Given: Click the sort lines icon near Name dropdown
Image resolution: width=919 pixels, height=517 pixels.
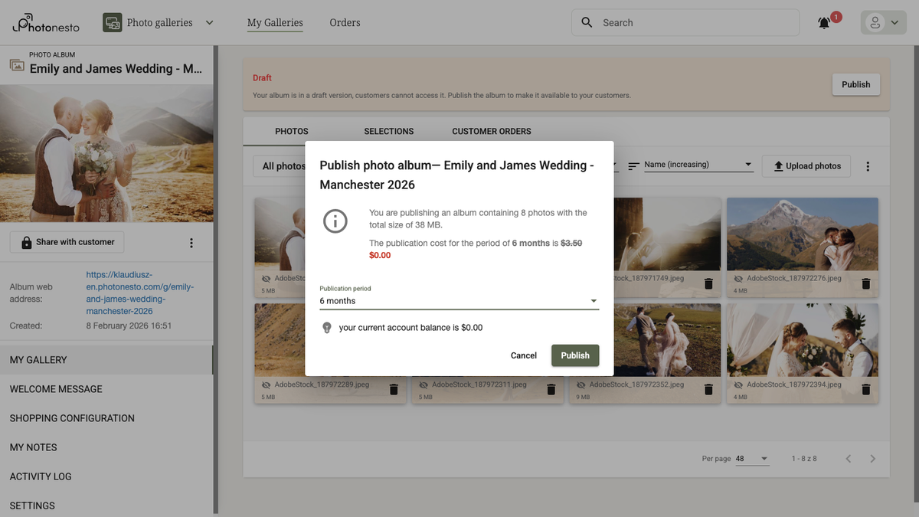Looking at the screenshot, I should click(x=633, y=164).
